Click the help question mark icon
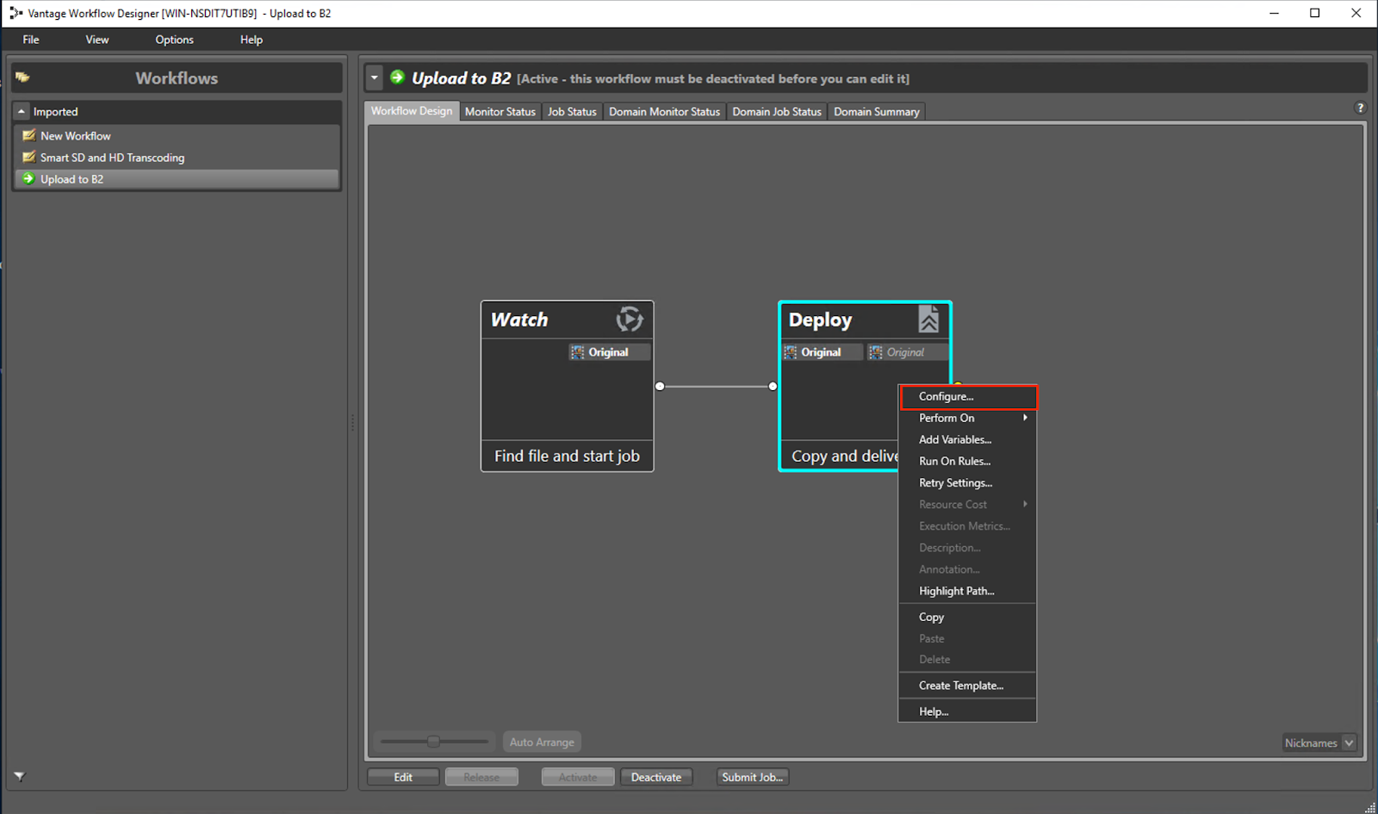This screenshot has width=1378, height=814. 1360,108
